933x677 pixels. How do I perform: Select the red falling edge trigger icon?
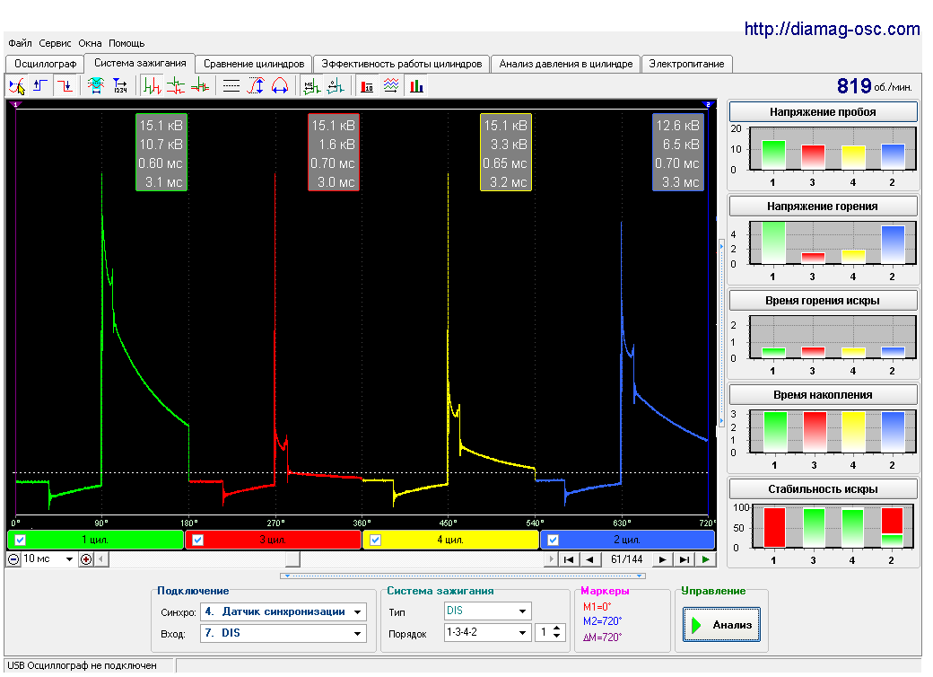[x=65, y=86]
